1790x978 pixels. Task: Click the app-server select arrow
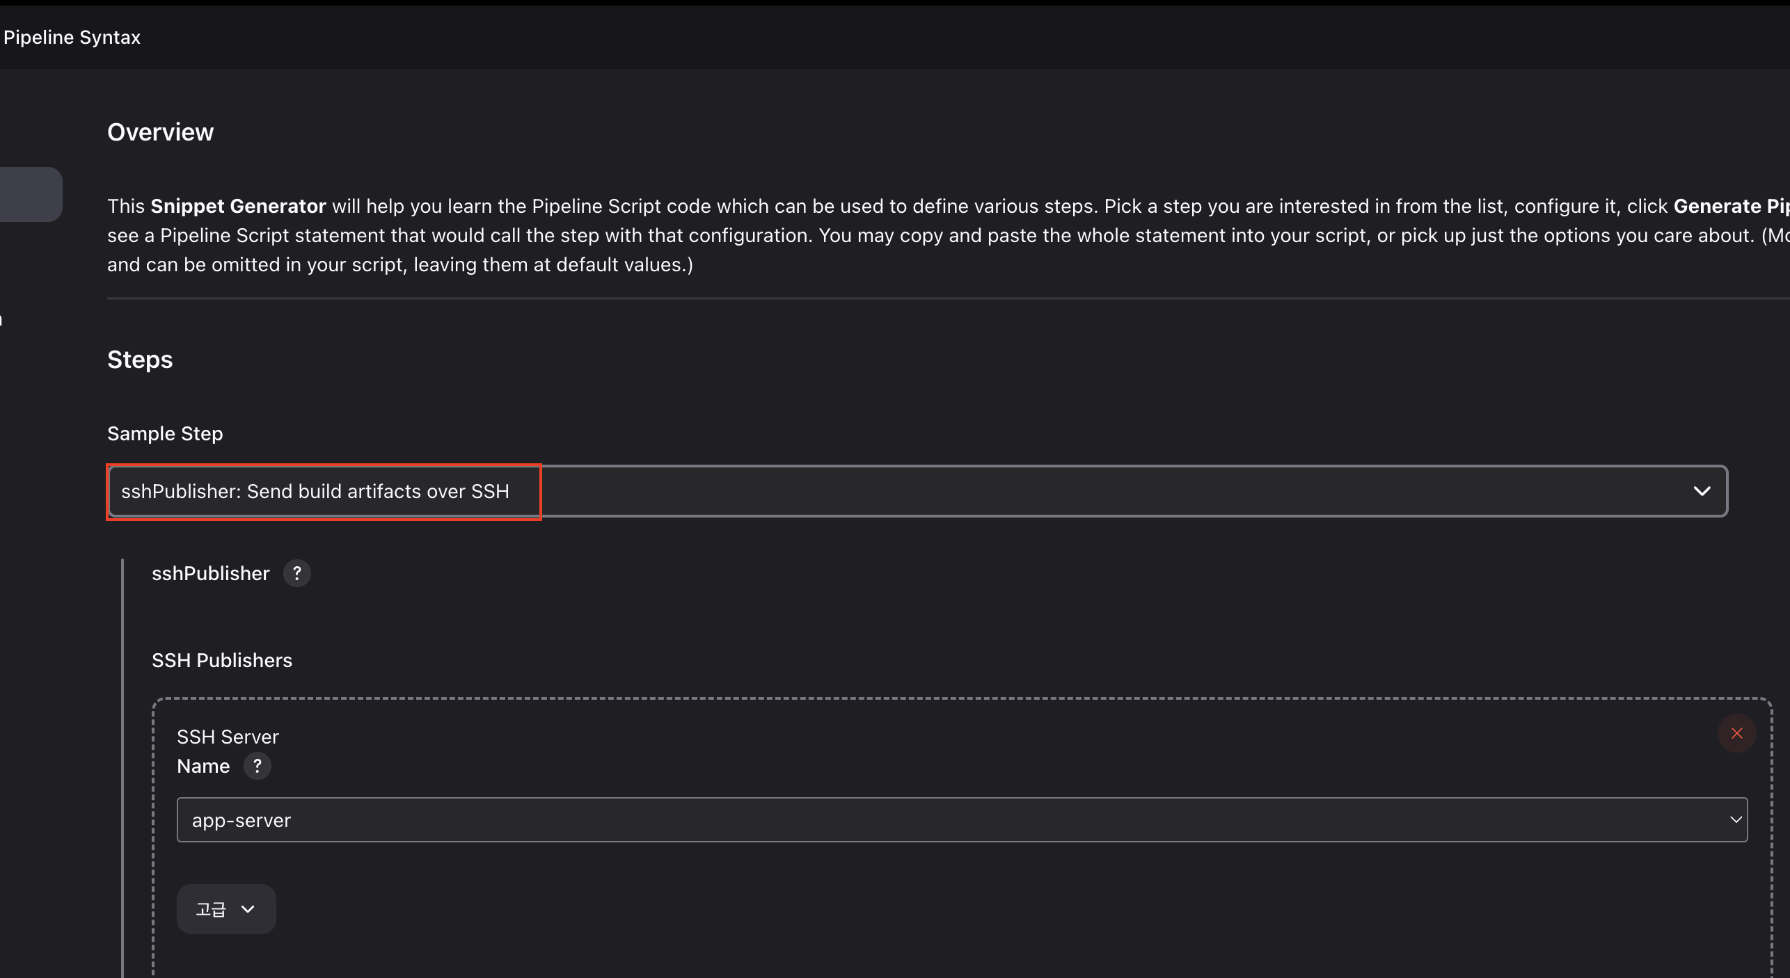click(1735, 820)
